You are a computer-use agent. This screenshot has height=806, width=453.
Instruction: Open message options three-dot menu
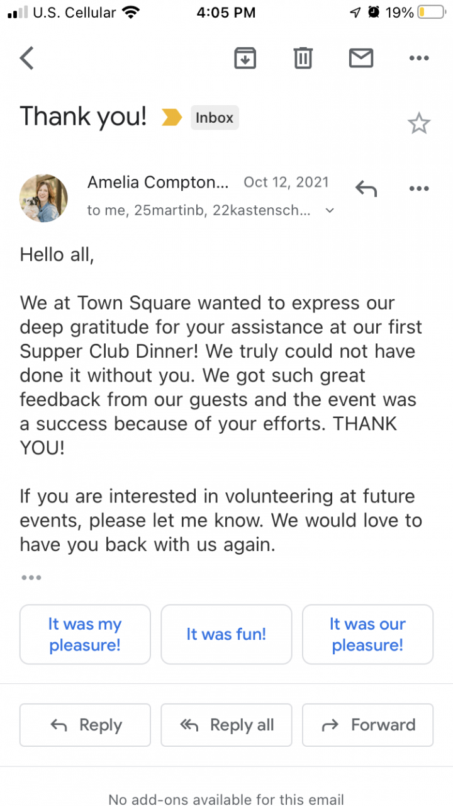tap(419, 188)
